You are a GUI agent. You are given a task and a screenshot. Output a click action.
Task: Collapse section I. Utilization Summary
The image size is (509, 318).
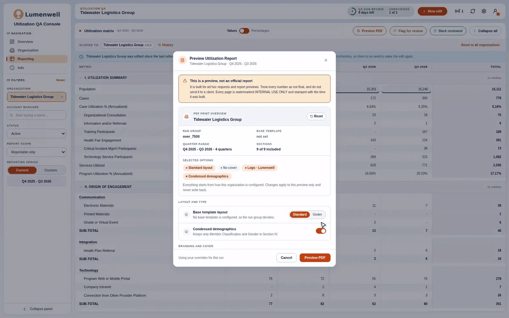[81, 78]
